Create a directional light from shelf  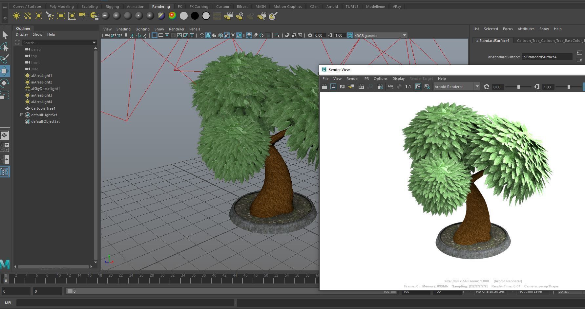point(28,16)
